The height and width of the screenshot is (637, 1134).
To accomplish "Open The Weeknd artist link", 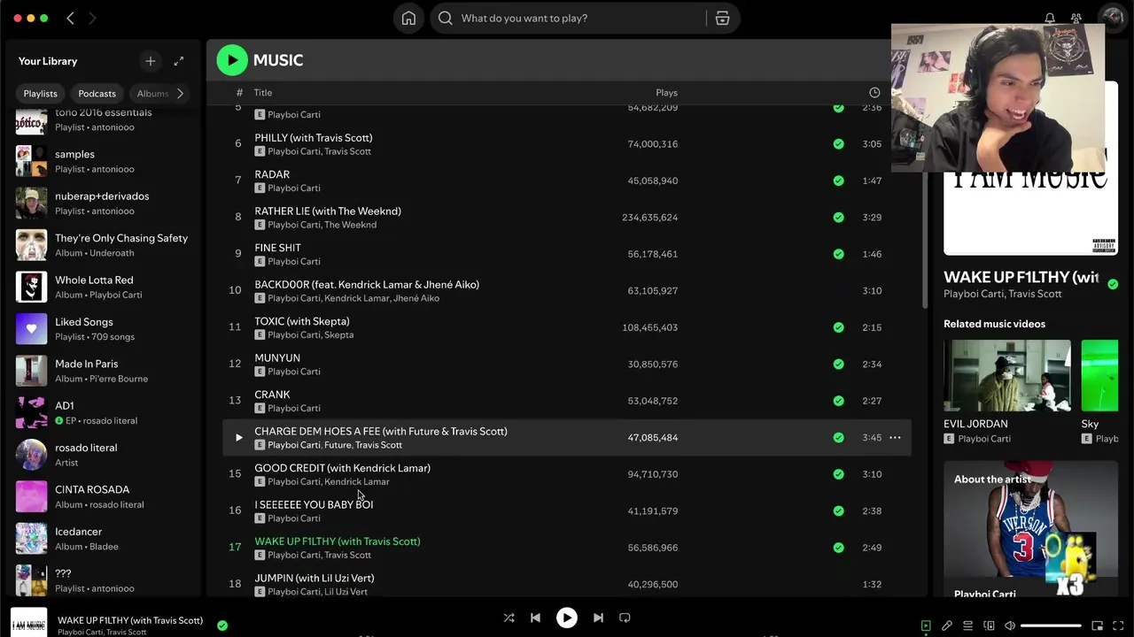I will pyautogui.click(x=351, y=225).
